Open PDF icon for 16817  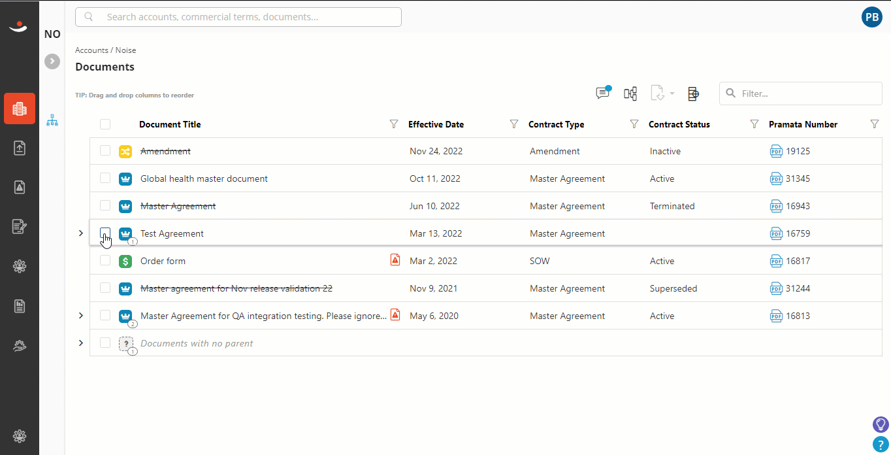(x=776, y=261)
